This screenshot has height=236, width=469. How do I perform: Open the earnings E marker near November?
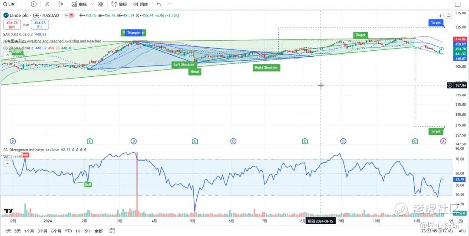(415, 141)
